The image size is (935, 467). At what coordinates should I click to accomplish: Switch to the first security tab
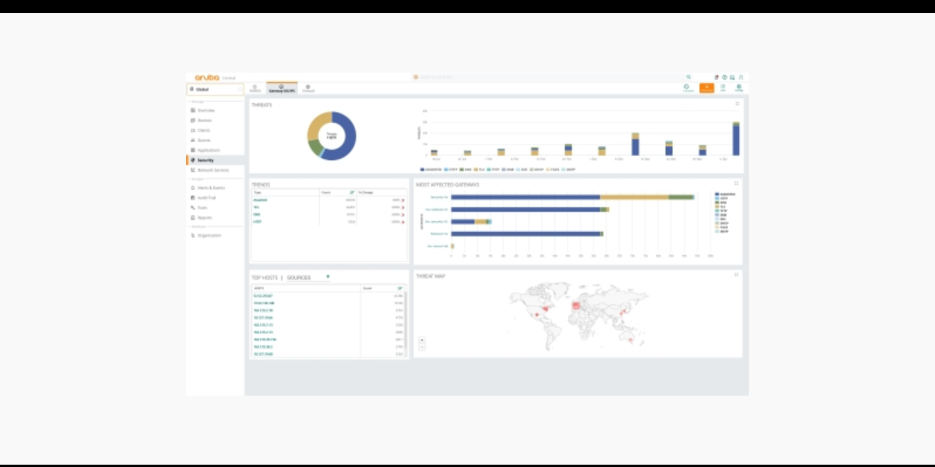tap(255, 88)
